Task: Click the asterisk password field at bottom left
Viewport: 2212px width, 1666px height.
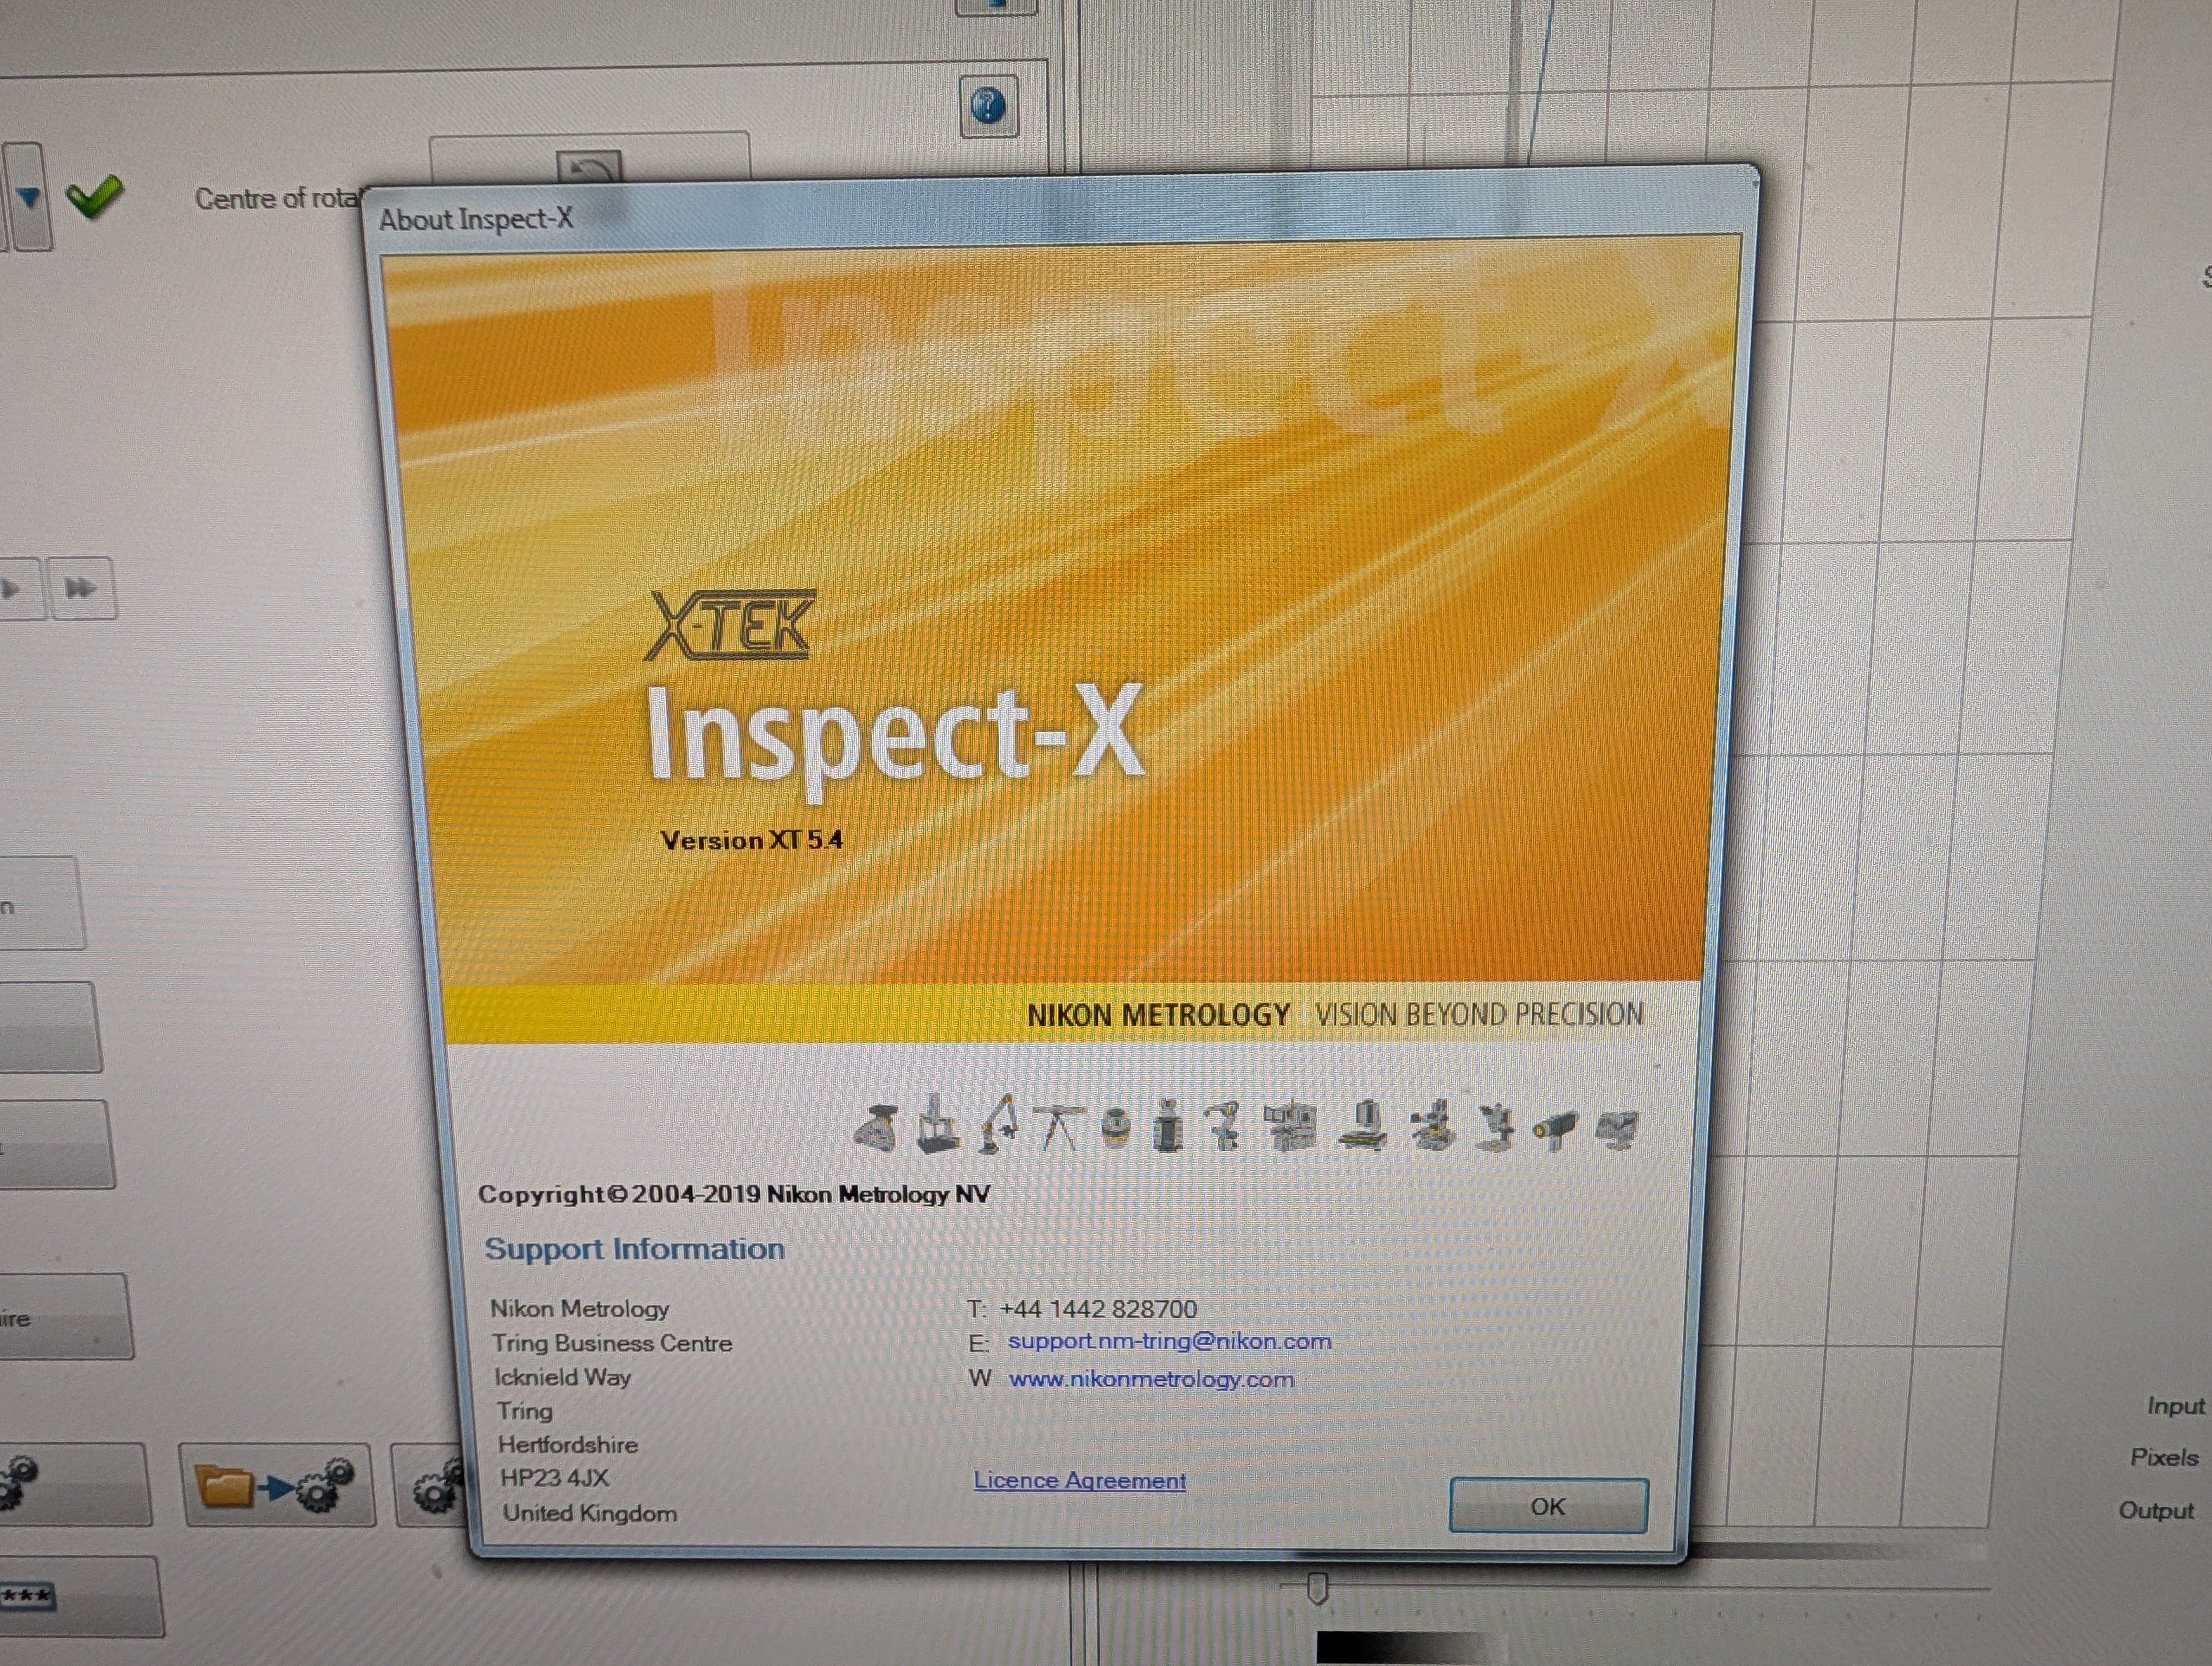Action: [28, 1595]
